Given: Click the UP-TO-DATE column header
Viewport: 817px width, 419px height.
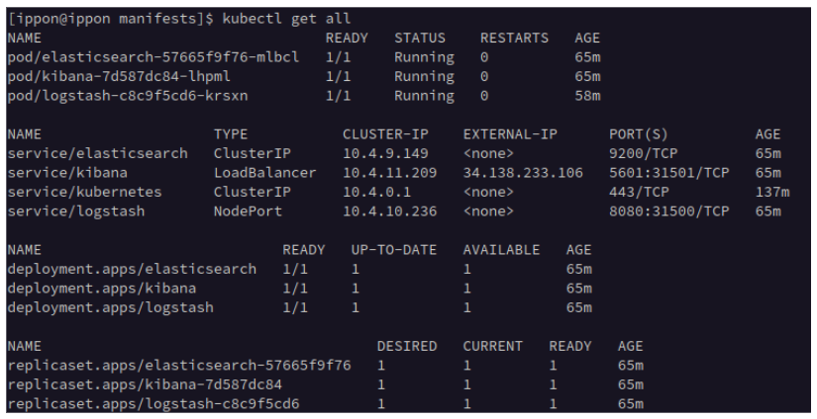Looking at the screenshot, I should click(x=394, y=248).
